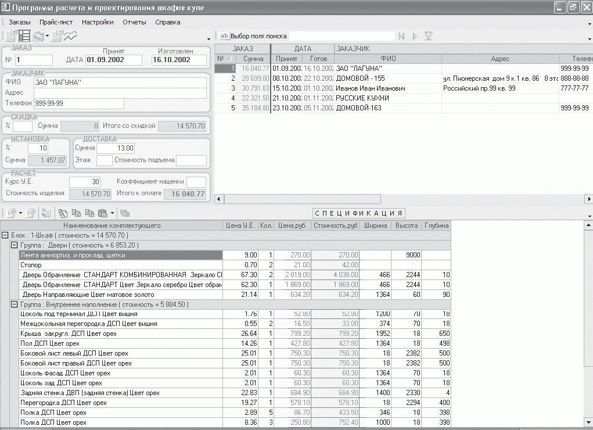Click the add component icon in specification toolbar

[12, 213]
